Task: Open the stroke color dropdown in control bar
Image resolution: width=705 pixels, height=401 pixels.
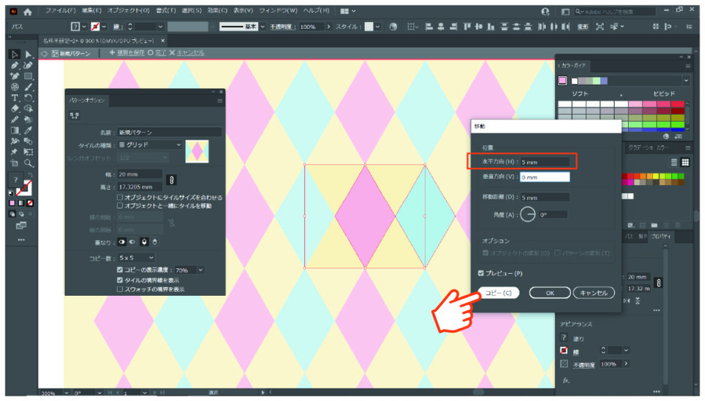Action: (104, 27)
